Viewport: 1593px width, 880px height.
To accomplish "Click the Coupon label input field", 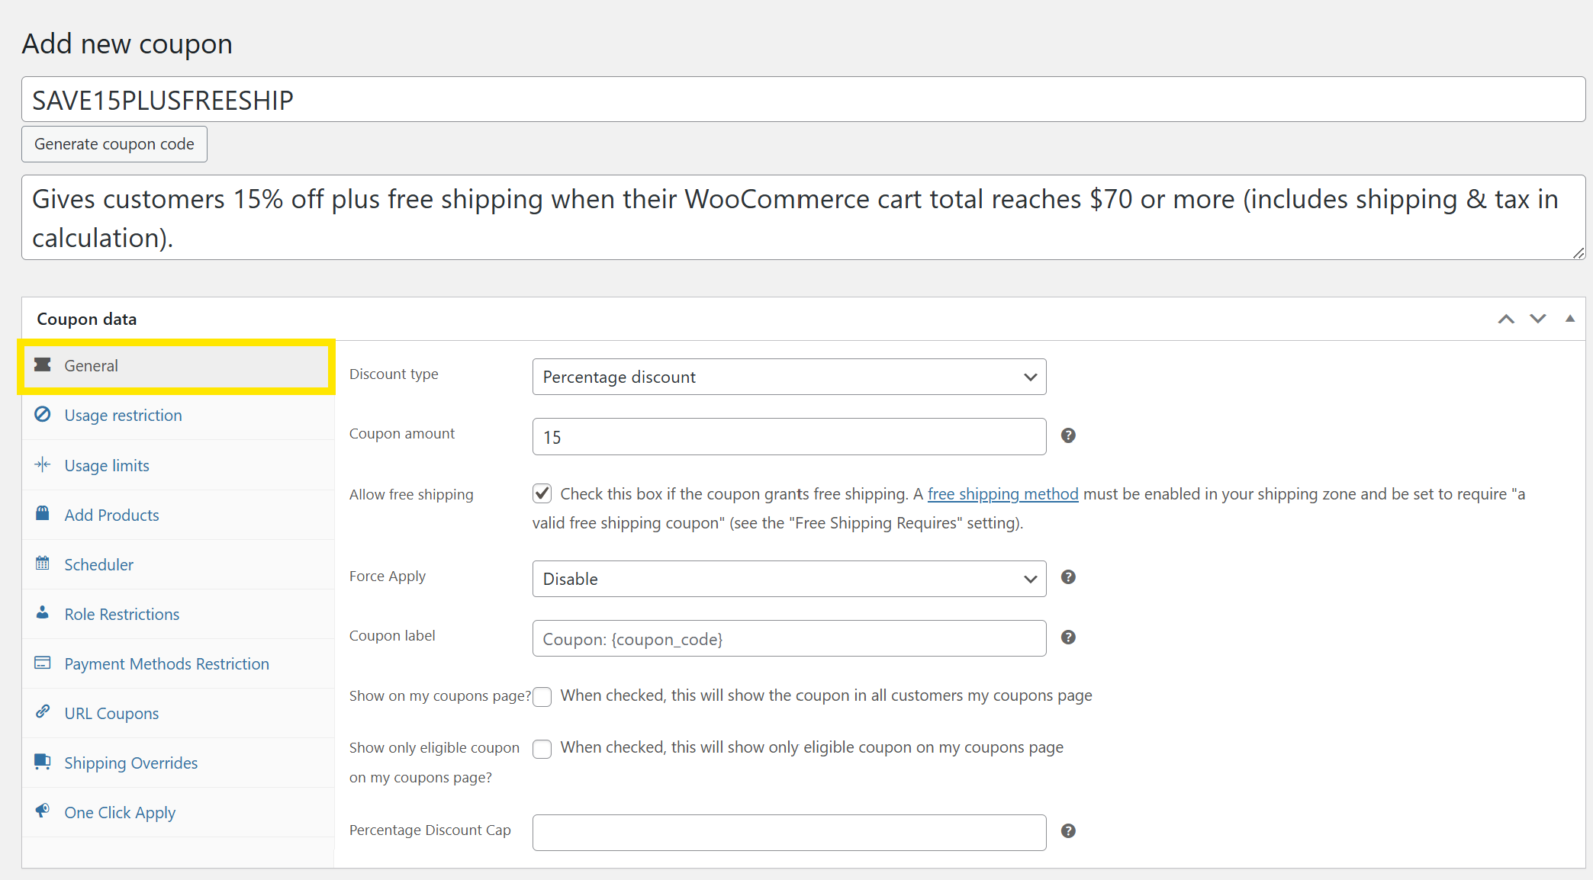I will pyautogui.click(x=789, y=638).
